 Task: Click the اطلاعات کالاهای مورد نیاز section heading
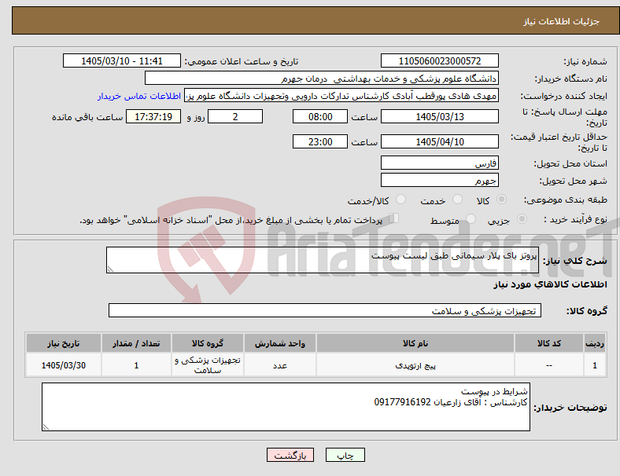click(550, 284)
